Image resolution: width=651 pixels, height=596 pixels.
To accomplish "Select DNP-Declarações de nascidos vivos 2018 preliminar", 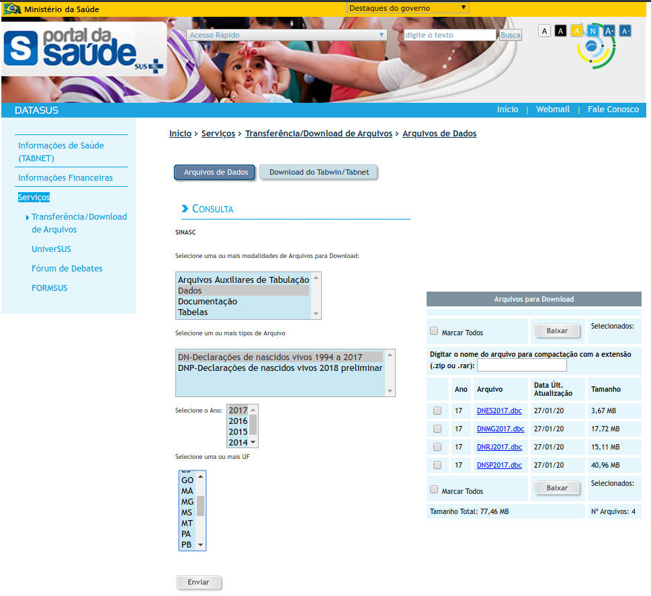I will click(280, 368).
